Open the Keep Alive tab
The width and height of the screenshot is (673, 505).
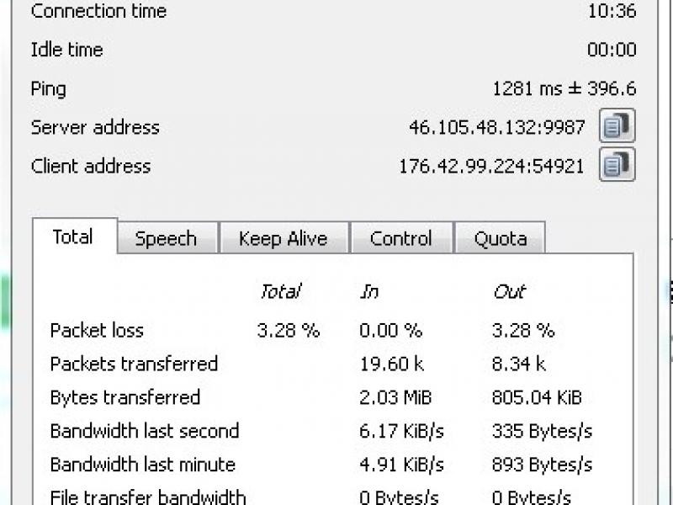coord(284,238)
